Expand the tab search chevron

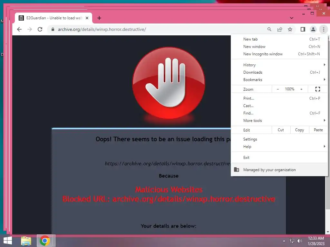(291, 18)
